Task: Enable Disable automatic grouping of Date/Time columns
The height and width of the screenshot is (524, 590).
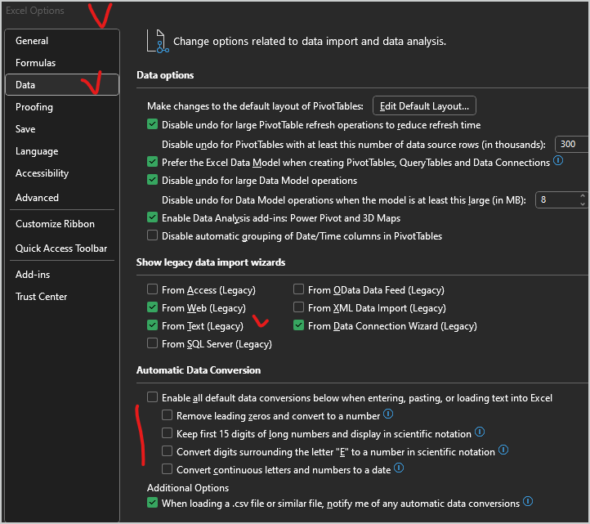Action: (x=152, y=235)
